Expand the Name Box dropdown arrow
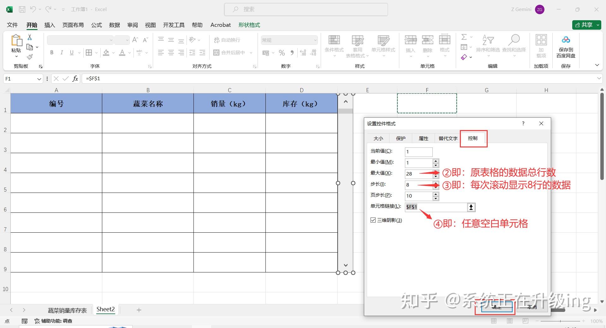Viewport: 606px width, 328px height. pos(39,79)
